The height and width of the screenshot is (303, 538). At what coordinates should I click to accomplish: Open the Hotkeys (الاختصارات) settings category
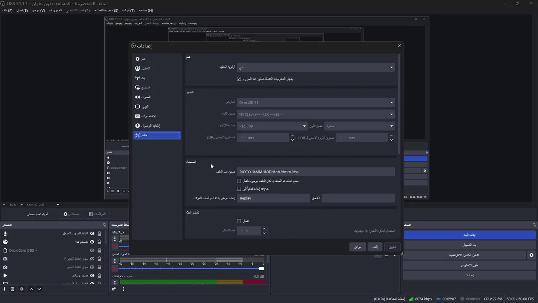pos(157,116)
